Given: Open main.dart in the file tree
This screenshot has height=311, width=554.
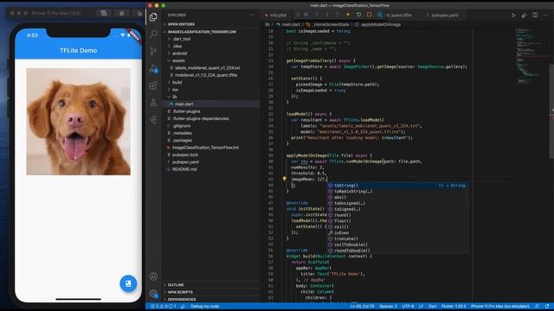Looking at the screenshot, I should tap(184, 104).
